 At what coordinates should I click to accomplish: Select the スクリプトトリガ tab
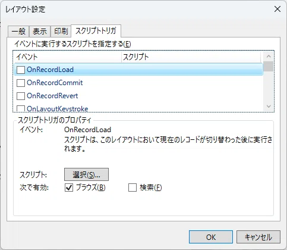tap(96, 31)
